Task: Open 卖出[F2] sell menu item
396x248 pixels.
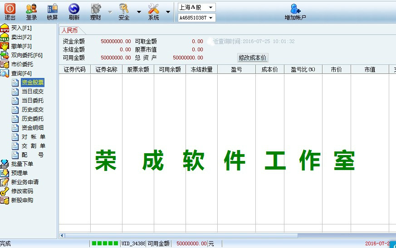Action: (x=21, y=37)
